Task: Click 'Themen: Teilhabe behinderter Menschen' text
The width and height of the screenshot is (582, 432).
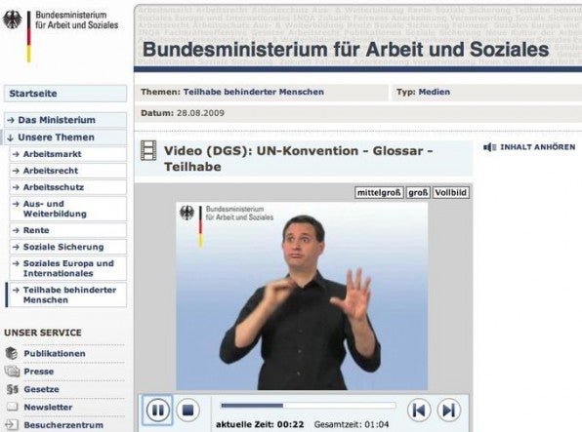Action: pyautogui.click(x=232, y=92)
